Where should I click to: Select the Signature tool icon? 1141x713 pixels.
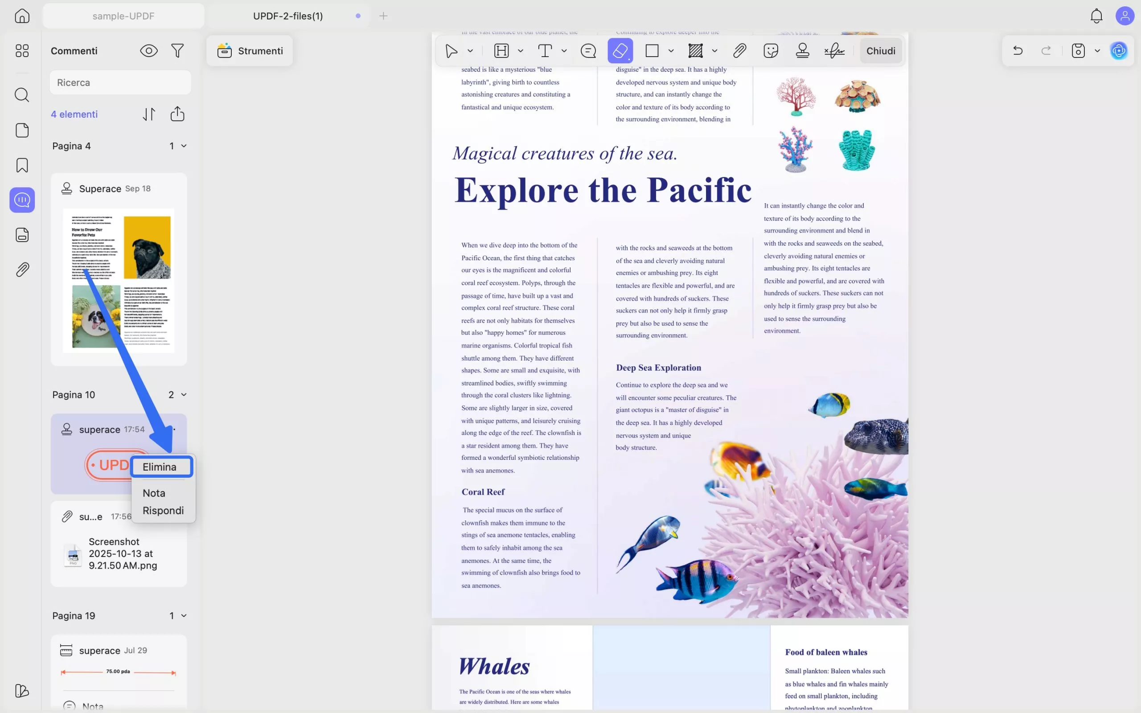tap(834, 50)
